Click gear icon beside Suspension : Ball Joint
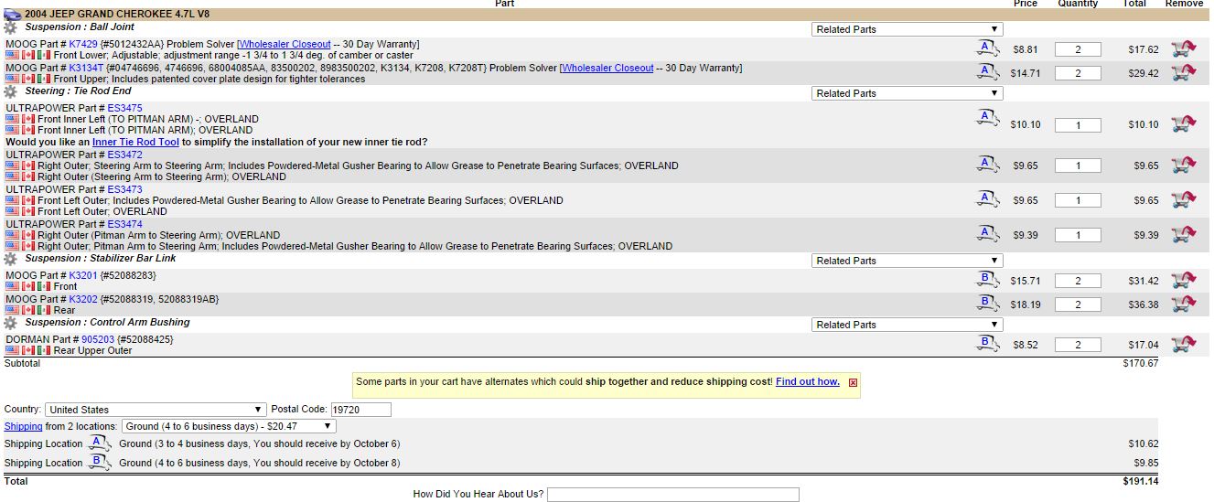The image size is (1214, 502). (x=11, y=27)
